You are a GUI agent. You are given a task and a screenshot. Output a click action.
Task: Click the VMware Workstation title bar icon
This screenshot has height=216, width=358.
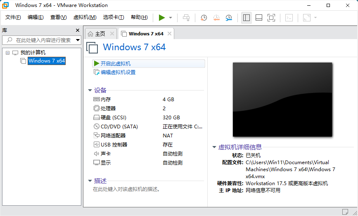pos(5,5)
